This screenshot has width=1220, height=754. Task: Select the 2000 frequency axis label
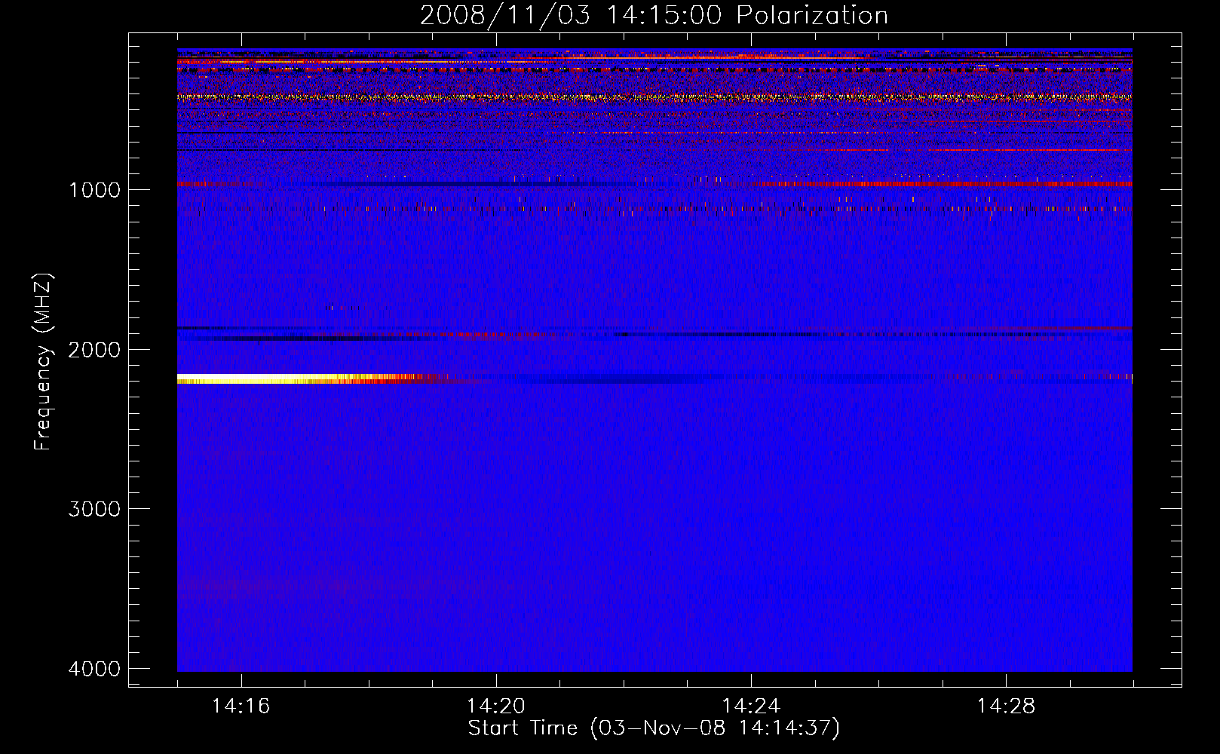(94, 350)
